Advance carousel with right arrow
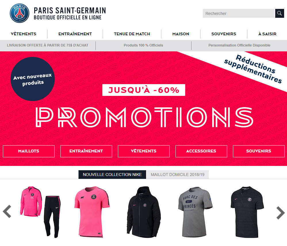 point(280,213)
